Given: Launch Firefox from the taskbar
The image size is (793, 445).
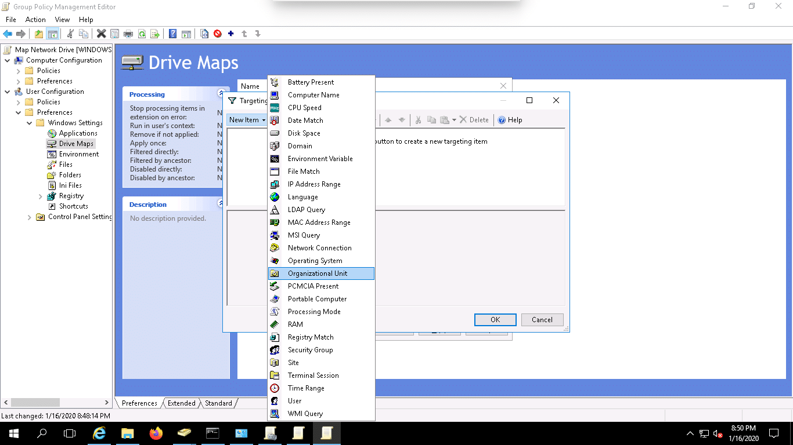Looking at the screenshot, I should (156, 433).
